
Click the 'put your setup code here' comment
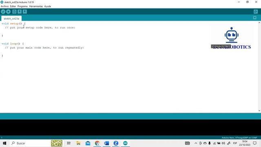point(40,27)
